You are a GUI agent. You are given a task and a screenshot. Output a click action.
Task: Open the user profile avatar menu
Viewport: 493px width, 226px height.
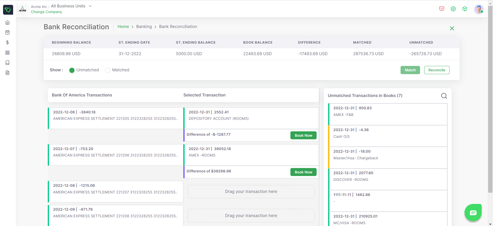click(479, 9)
